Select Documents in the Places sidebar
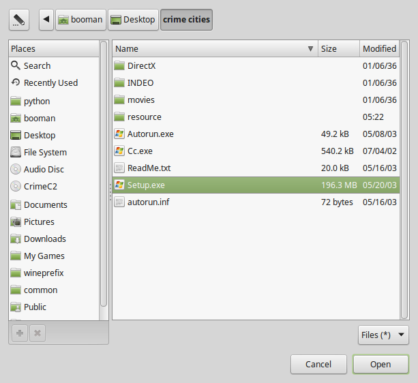Viewport: 418px width, 383px height. click(x=54, y=205)
